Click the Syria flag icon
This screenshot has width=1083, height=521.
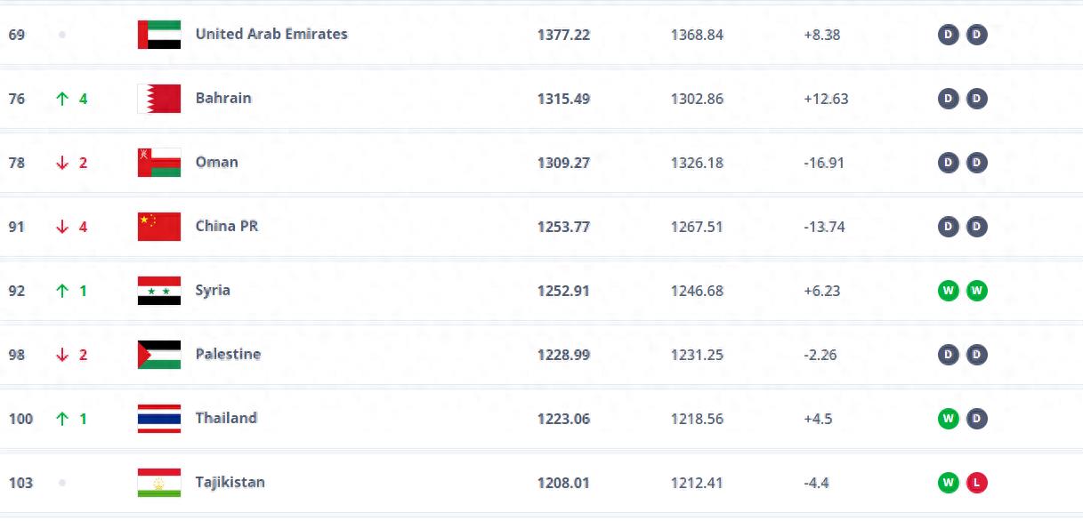[159, 291]
